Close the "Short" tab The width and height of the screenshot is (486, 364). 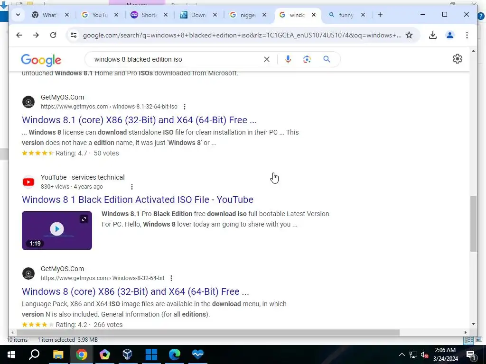[166, 15]
